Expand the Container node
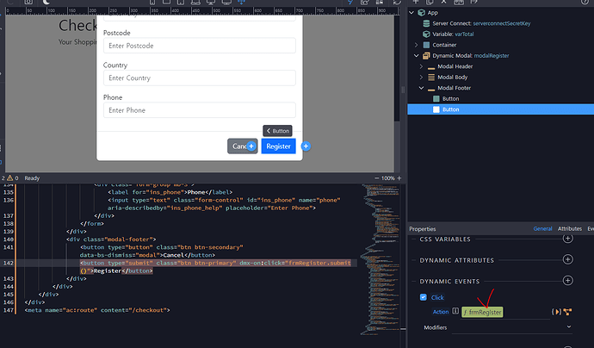The width and height of the screenshot is (594, 348). pyautogui.click(x=416, y=45)
